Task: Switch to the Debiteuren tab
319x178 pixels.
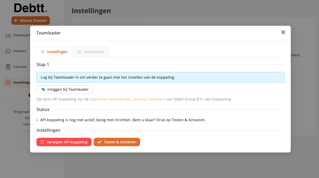Action: [91, 52]
